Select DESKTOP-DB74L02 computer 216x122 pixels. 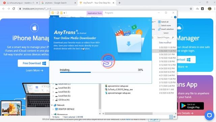(x=66, y=109)
